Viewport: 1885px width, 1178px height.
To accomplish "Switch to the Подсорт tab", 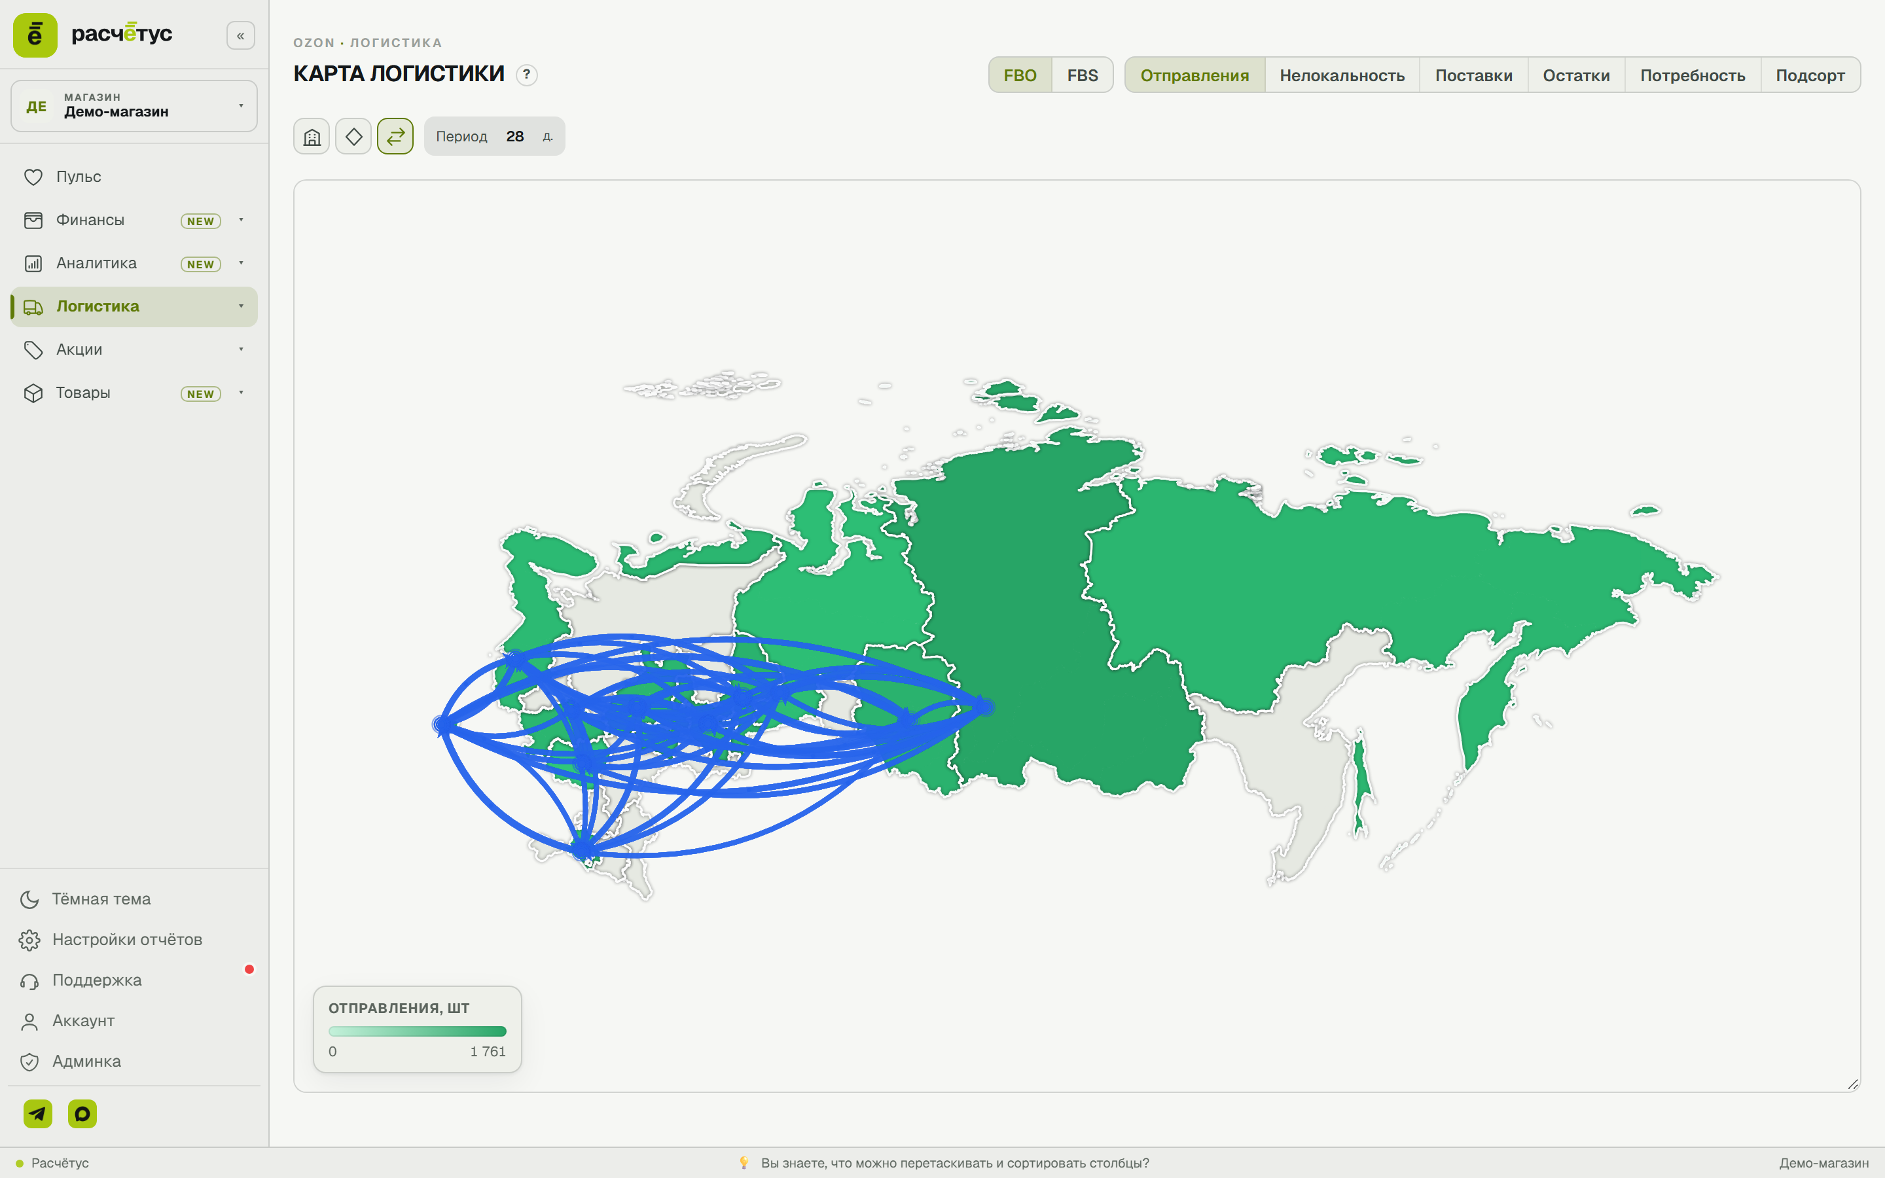I will point(1810,75).
